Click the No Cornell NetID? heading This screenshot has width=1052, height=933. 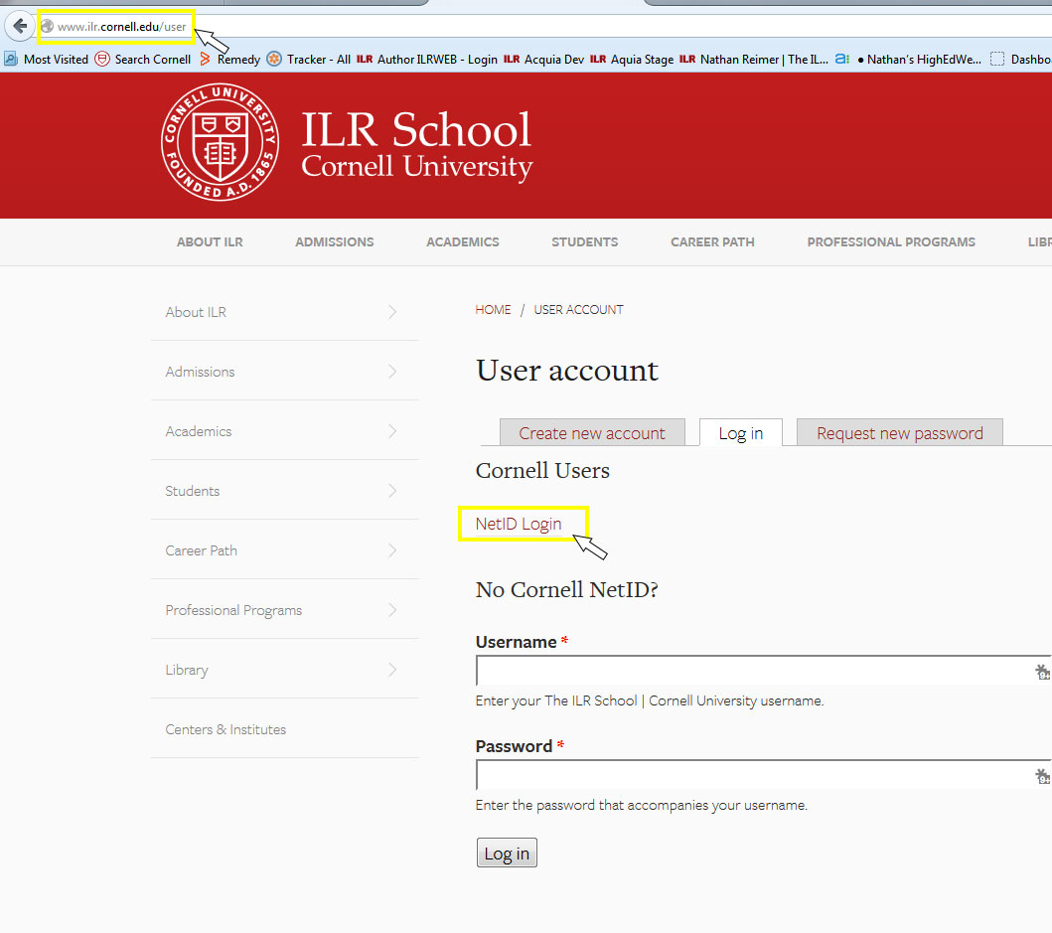(x=567, y=589)
